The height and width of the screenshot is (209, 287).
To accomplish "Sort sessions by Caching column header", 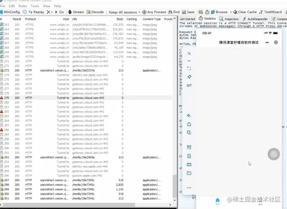I will click(x=133, y=19).
